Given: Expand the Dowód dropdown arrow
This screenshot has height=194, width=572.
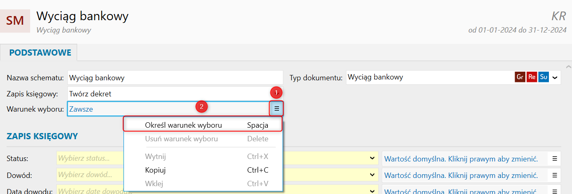Looking at the screenshot, I should pyautogui.click(x=372, y=175).
